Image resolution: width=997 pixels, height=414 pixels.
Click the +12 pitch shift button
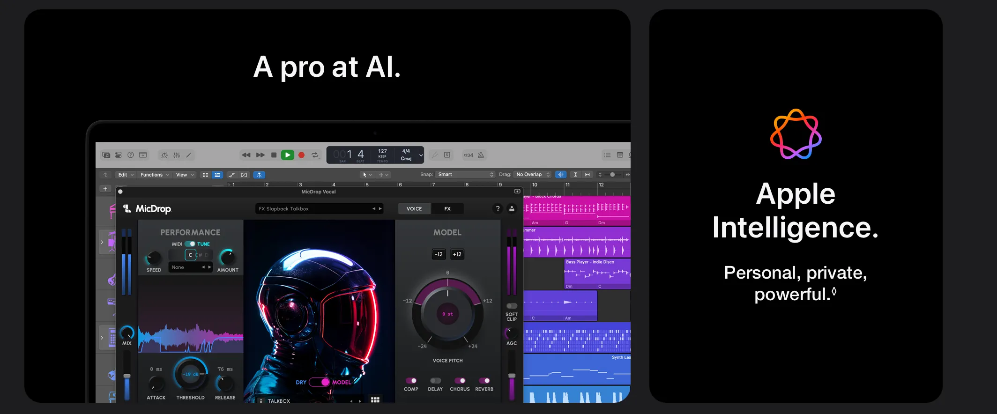(457, 254)
